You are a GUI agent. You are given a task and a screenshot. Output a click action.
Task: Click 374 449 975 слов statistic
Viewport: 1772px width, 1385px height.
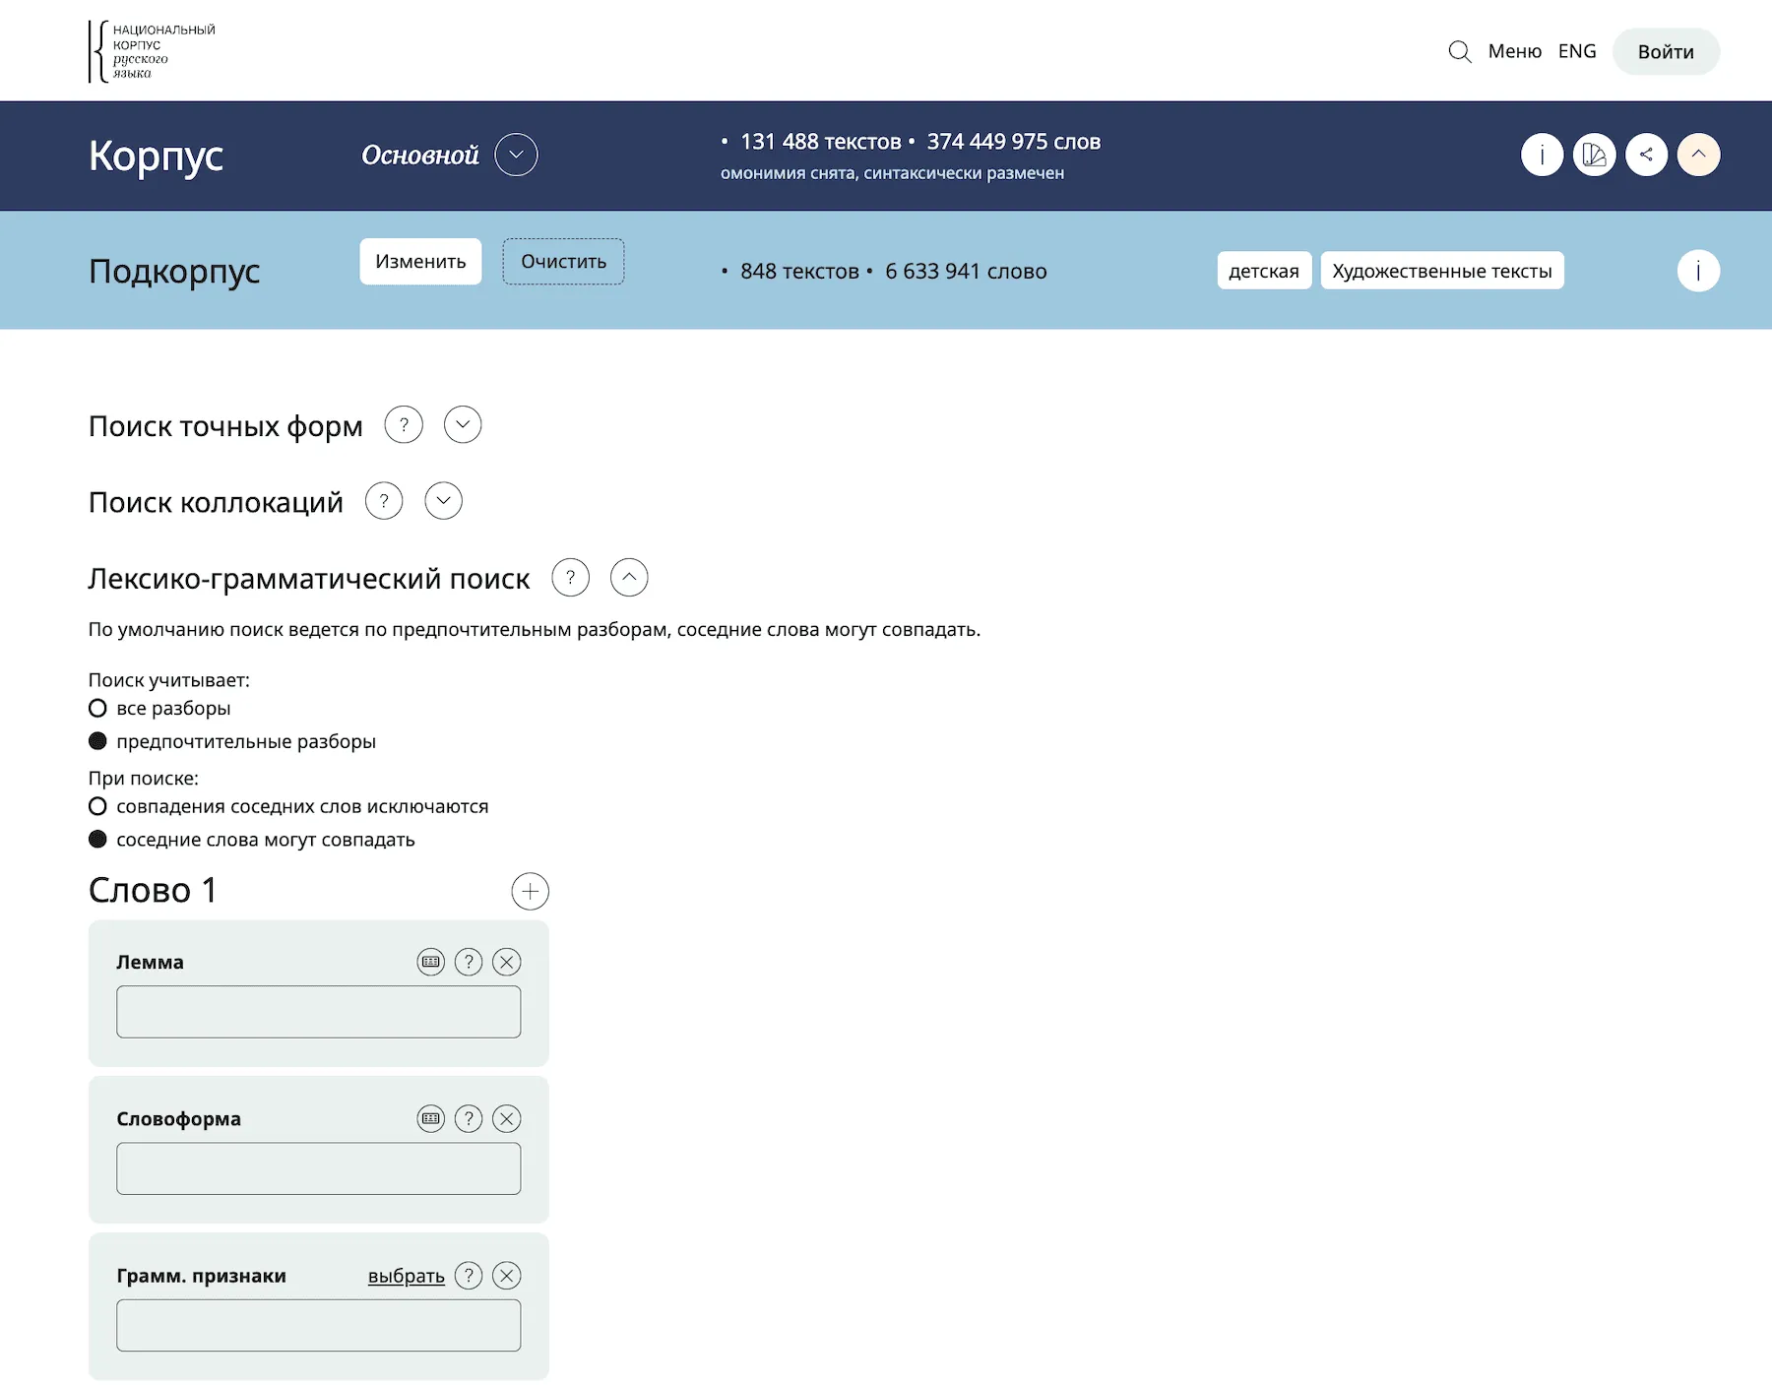(x=1013, y=142)
